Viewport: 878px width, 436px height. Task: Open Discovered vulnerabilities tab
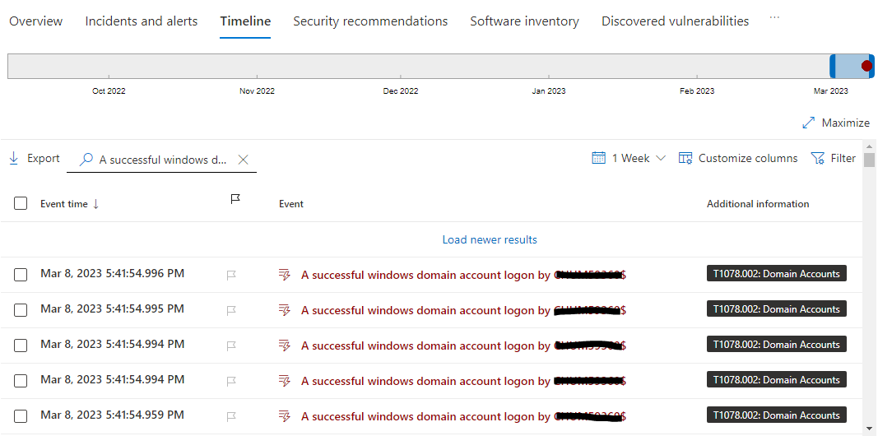675,21
